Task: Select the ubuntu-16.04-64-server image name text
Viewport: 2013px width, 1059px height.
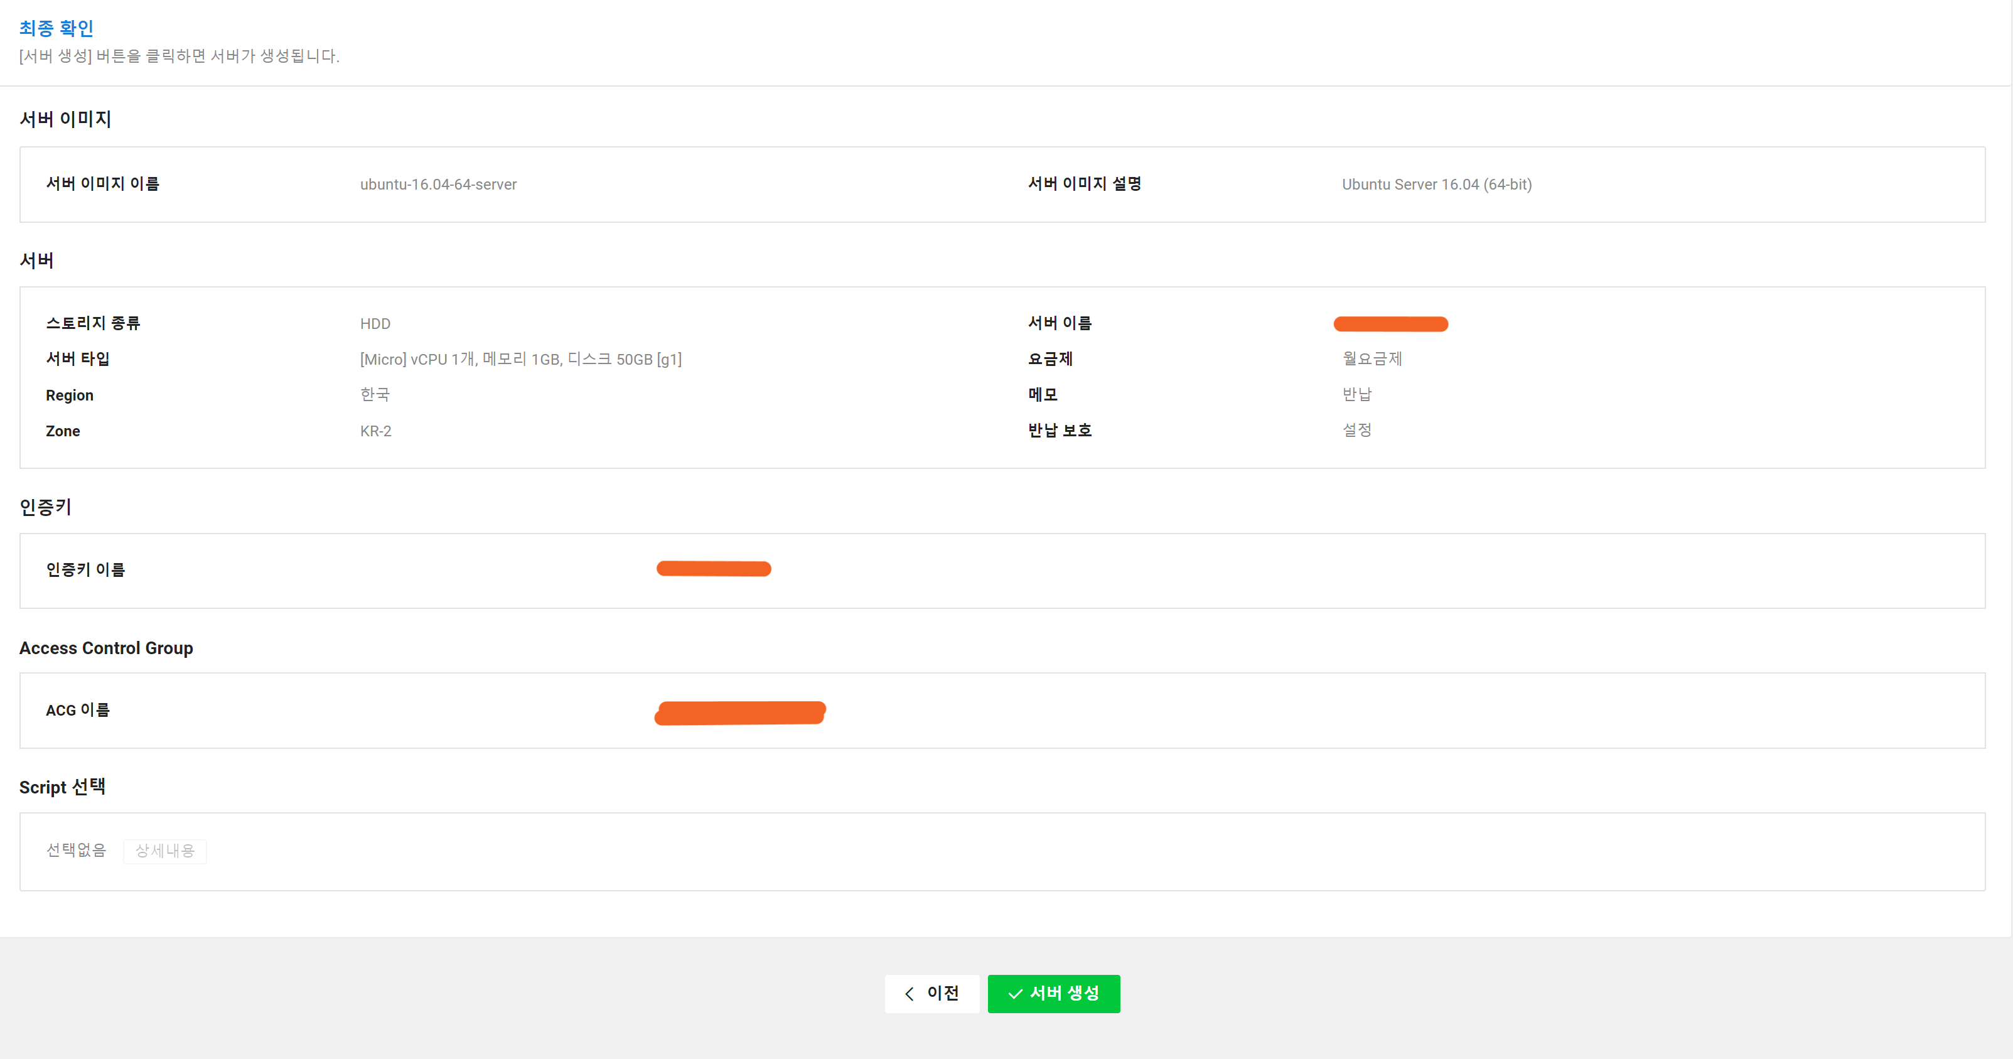Action: (x=437, y=185)
